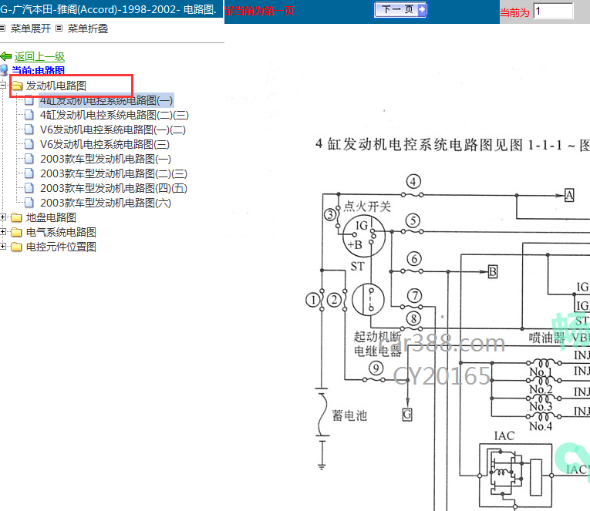
Task: Click the 当前:电路图 link
Action: tap(38, 70)
